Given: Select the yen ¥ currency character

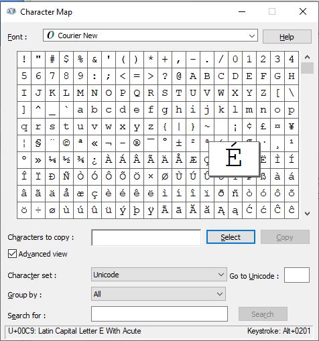Looking at the screenshot, I should click(292, 127).
